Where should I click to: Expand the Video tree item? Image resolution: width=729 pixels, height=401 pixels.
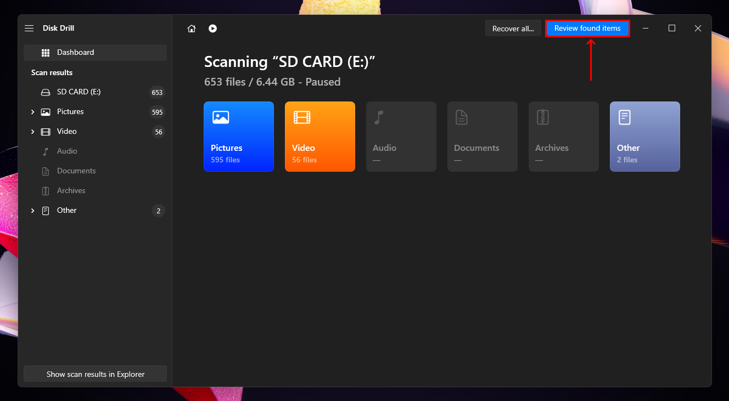click(32, 132)
